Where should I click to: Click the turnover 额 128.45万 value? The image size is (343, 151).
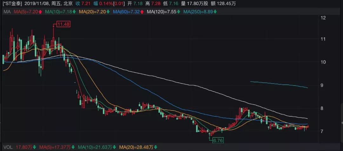224,3
